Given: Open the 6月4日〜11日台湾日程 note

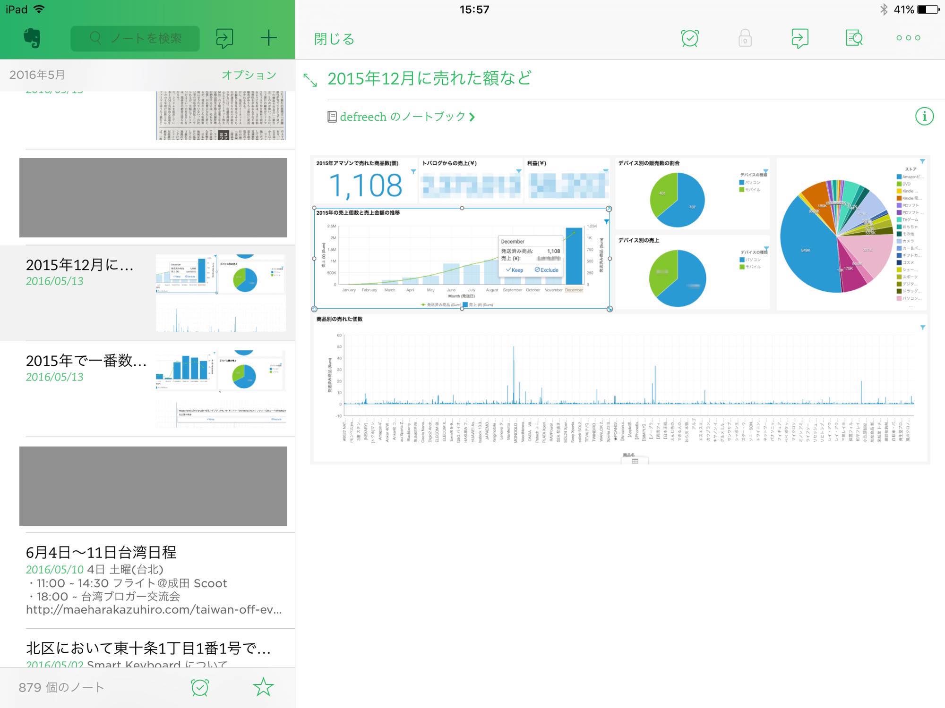Looking at the screenshot, I should [x=147, y=581].
